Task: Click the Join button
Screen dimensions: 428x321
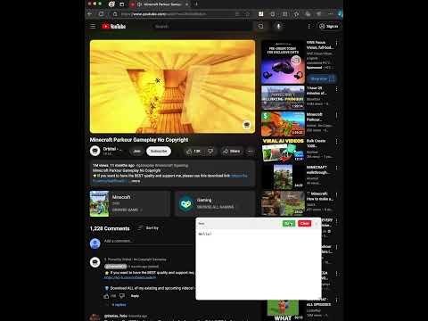Action: 136,152
